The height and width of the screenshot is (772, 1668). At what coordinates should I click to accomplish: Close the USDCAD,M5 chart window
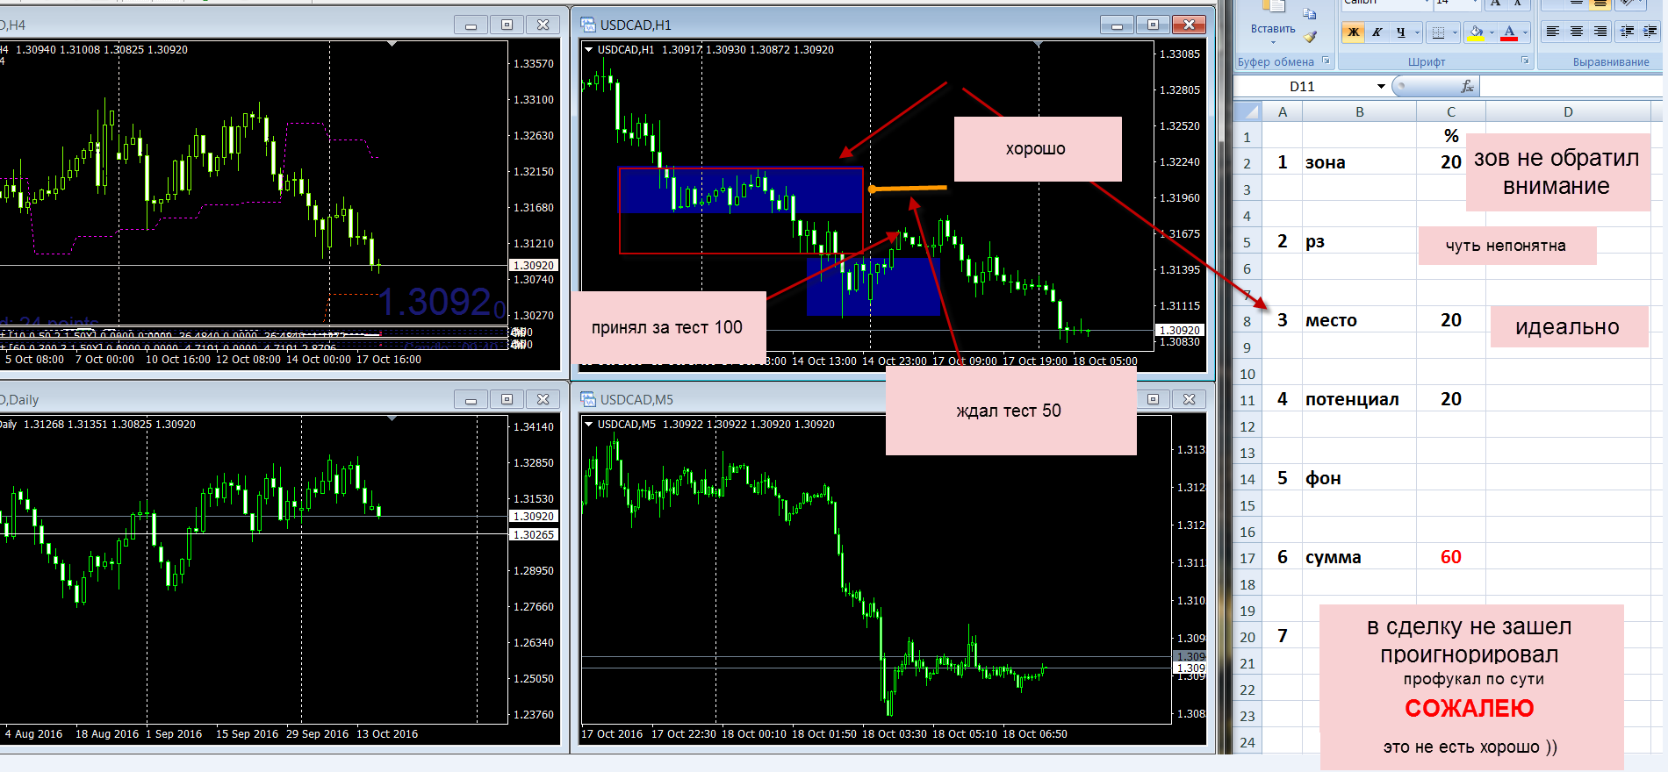(1189, 399)
